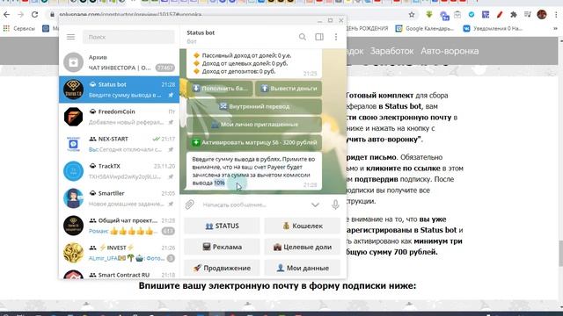Open the INVEST group chat

pyautogui.click(x=120, y=253)
